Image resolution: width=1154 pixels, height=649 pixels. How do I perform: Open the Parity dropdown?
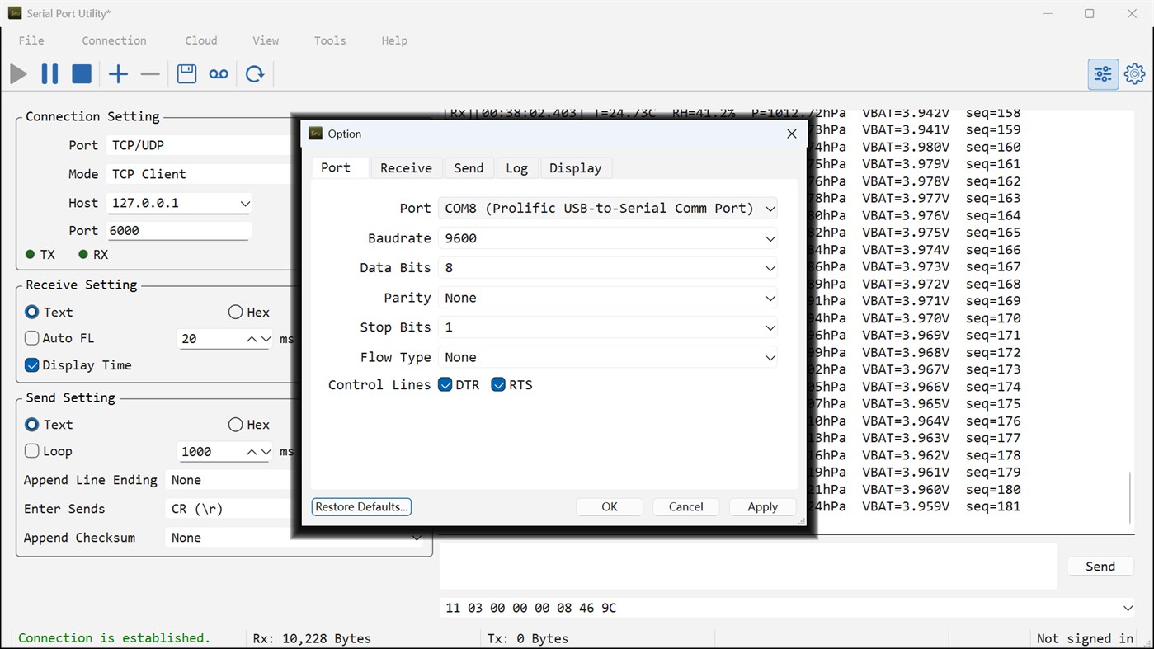point(608,298)
